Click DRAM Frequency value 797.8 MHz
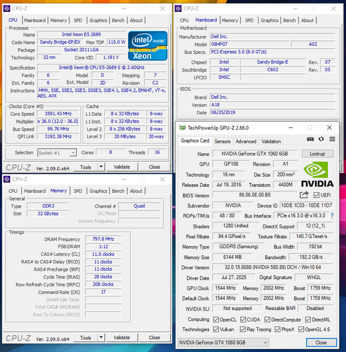 [103, 239]
